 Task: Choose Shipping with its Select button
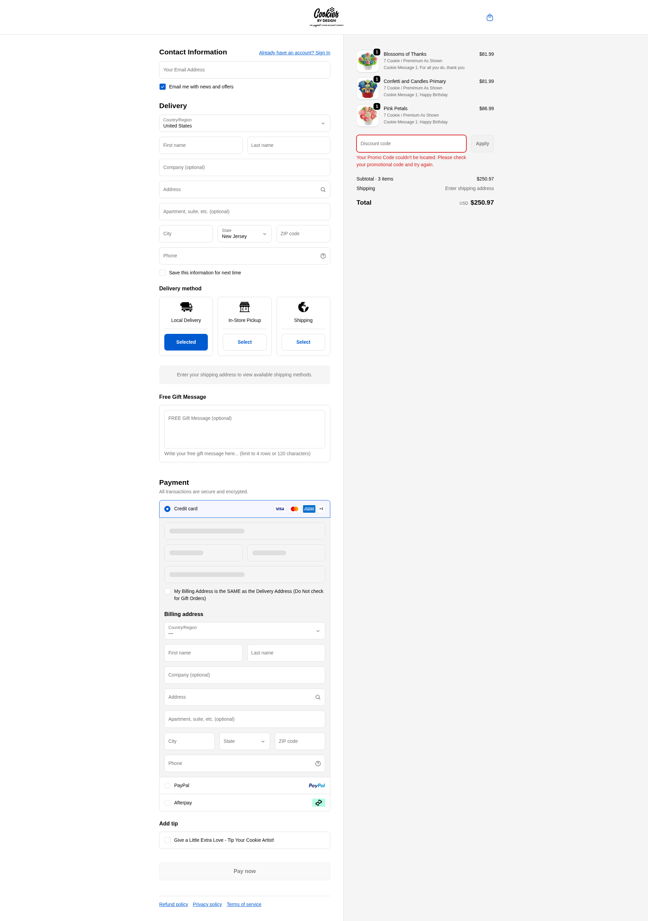click(x=303, y=342)
